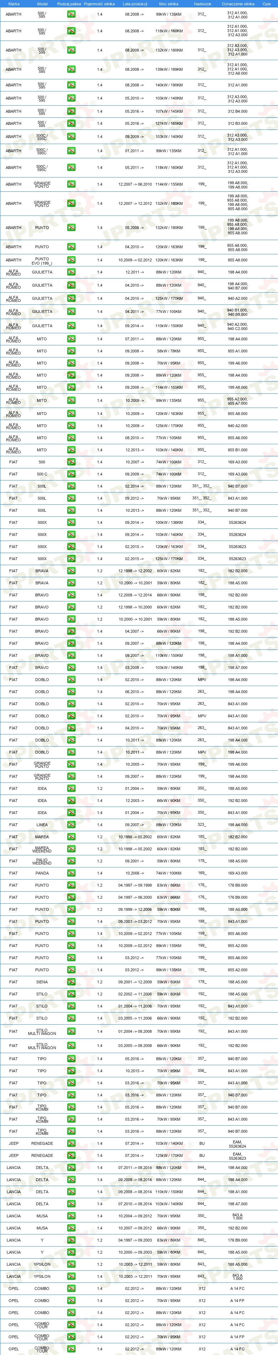This screenshot has width=278, height=1355.
Task: Click the LINEA model name cell
Action: 42,824
